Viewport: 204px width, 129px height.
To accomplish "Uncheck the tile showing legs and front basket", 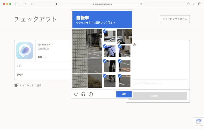I will pos(110,66).
